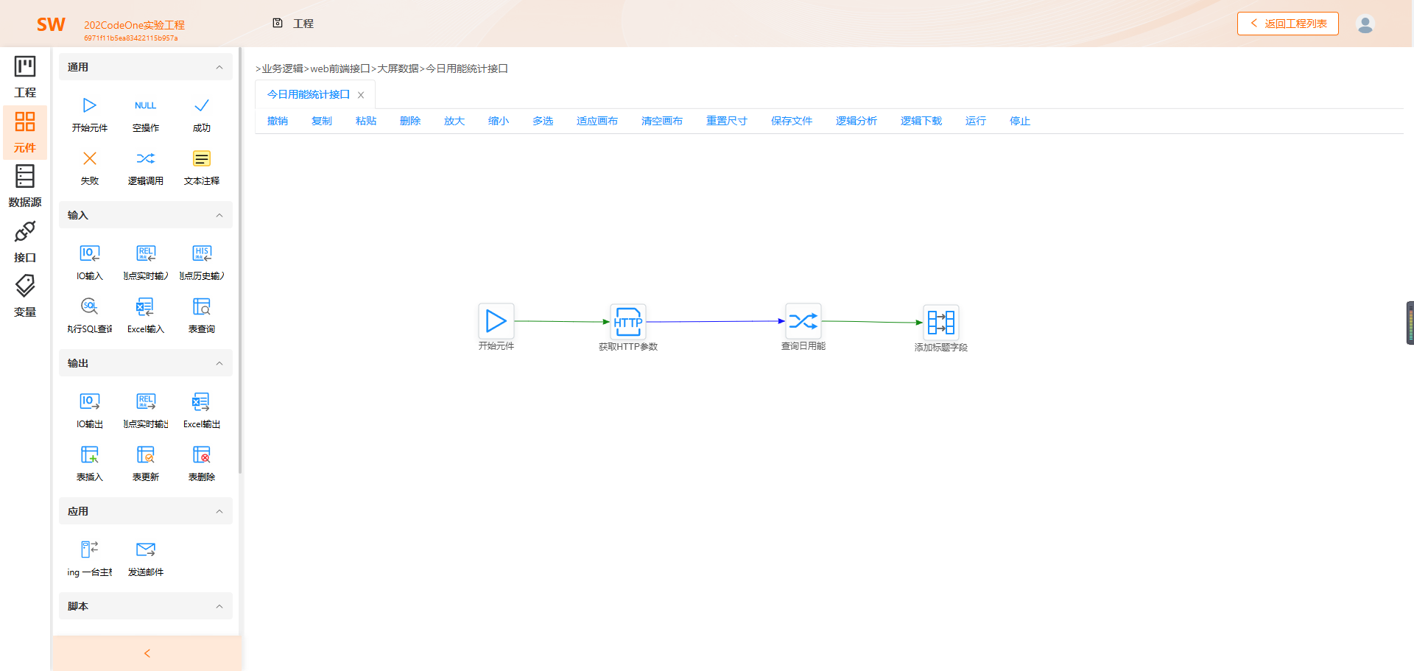Select the host switching component beside 发送邮件
Screen dimensions: 1414x671
coord(90,558)
